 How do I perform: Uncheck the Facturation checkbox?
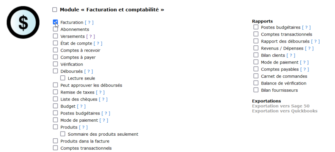[x=55, y=22]
